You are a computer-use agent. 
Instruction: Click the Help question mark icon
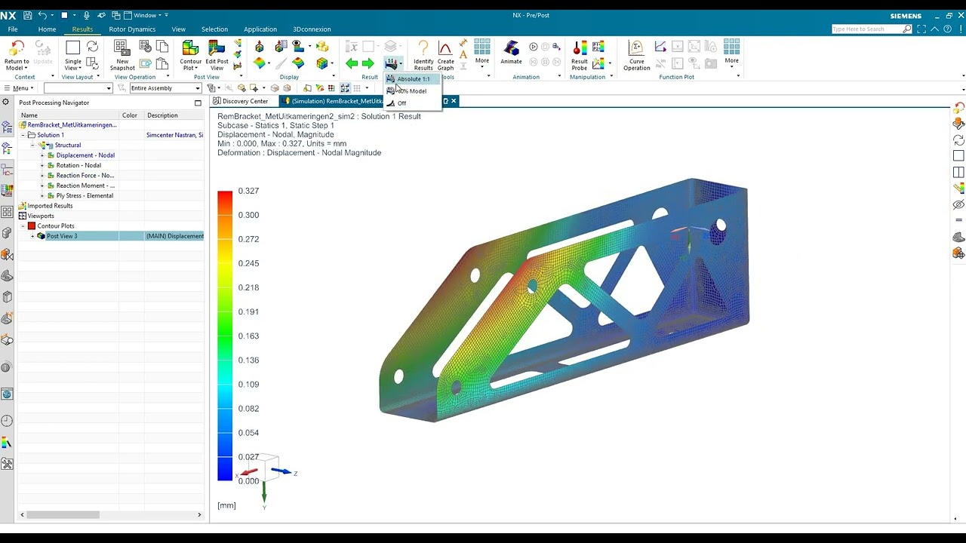coord(949,29)
